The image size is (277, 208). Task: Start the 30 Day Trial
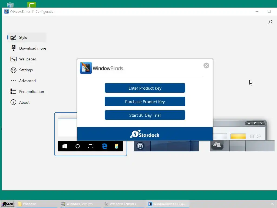click(x=145, y=115)
